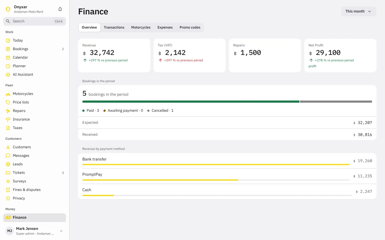385x240 pixels.
Task: Switch to the Motorcycles tab
Action: click(x=141, y=27)
